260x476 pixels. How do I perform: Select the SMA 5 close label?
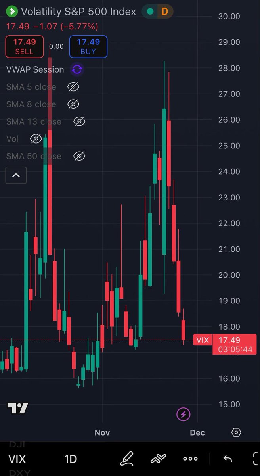point(31,87)
